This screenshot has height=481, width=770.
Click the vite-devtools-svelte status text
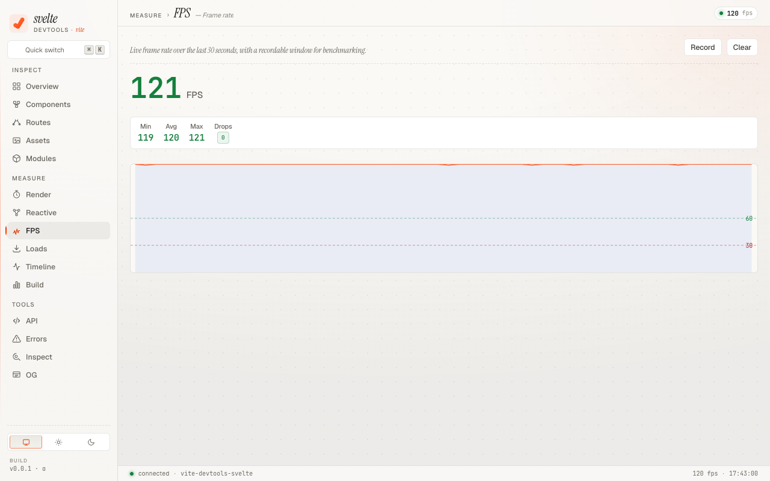point(217,474)
